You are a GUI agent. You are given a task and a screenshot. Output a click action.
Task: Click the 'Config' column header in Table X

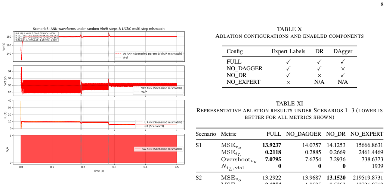tap(235, 51)
